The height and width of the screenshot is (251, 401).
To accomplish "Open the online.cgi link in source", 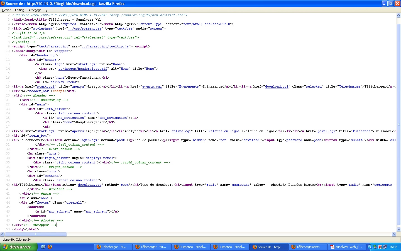I will [181, 131].
